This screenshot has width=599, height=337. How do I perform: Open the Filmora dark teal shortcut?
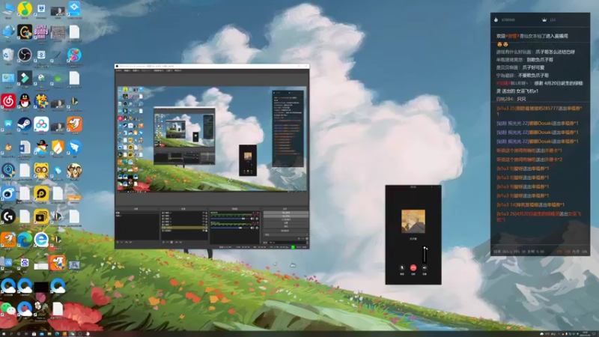[25, 78]
